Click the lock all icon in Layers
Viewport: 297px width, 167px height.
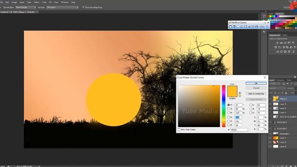point(286,93)
